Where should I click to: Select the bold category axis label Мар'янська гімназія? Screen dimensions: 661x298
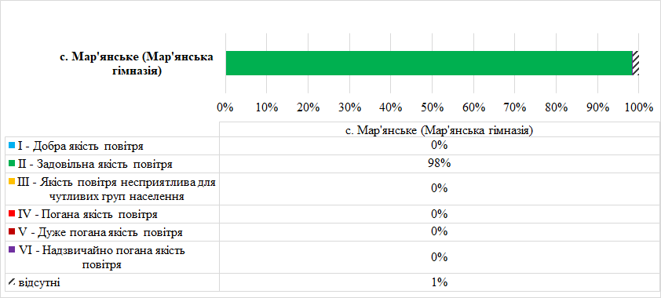[136, 64]
